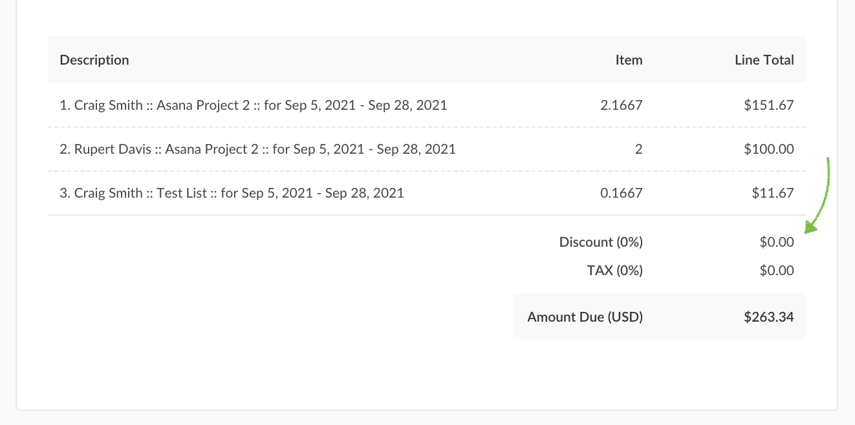This screenshot has height=425, width=855.
Task: Click the $100.00 line total
Action: pos(768,149)
